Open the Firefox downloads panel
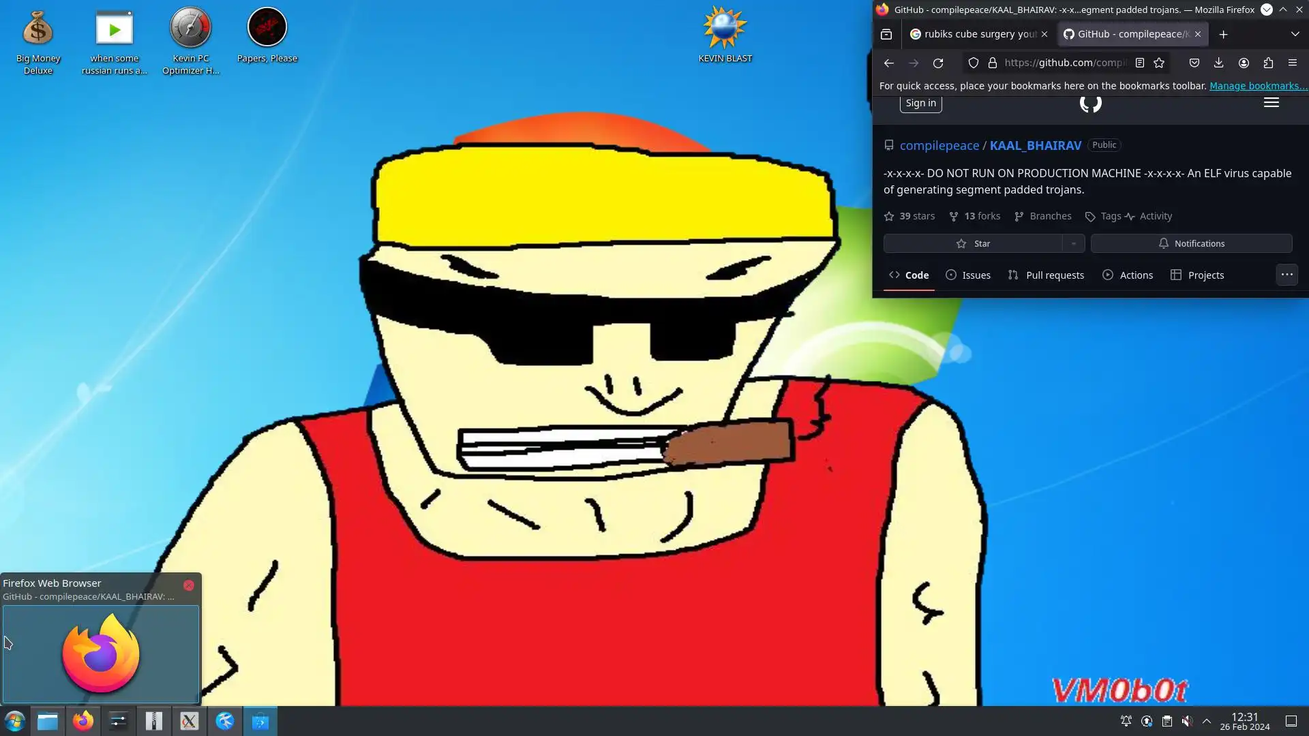This screenshot has width=1309, height=736. pos(1219,63)
